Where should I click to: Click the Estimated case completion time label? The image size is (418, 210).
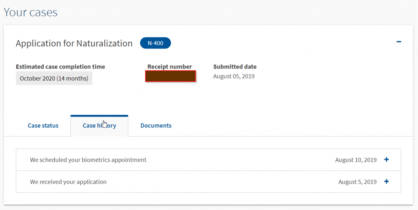pyautogui.click(x=61, y=66)
